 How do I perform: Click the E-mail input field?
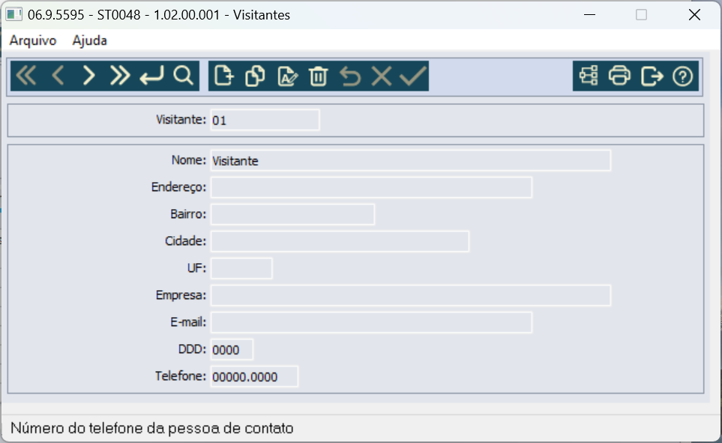371,322
